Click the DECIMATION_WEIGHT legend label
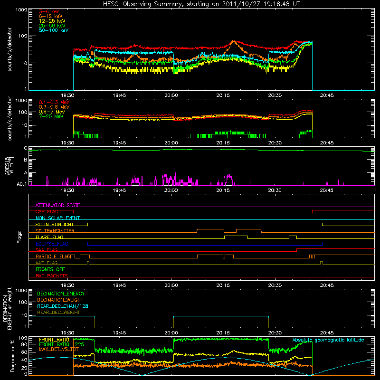The image size is (380, 380). [x=60, y=300]
